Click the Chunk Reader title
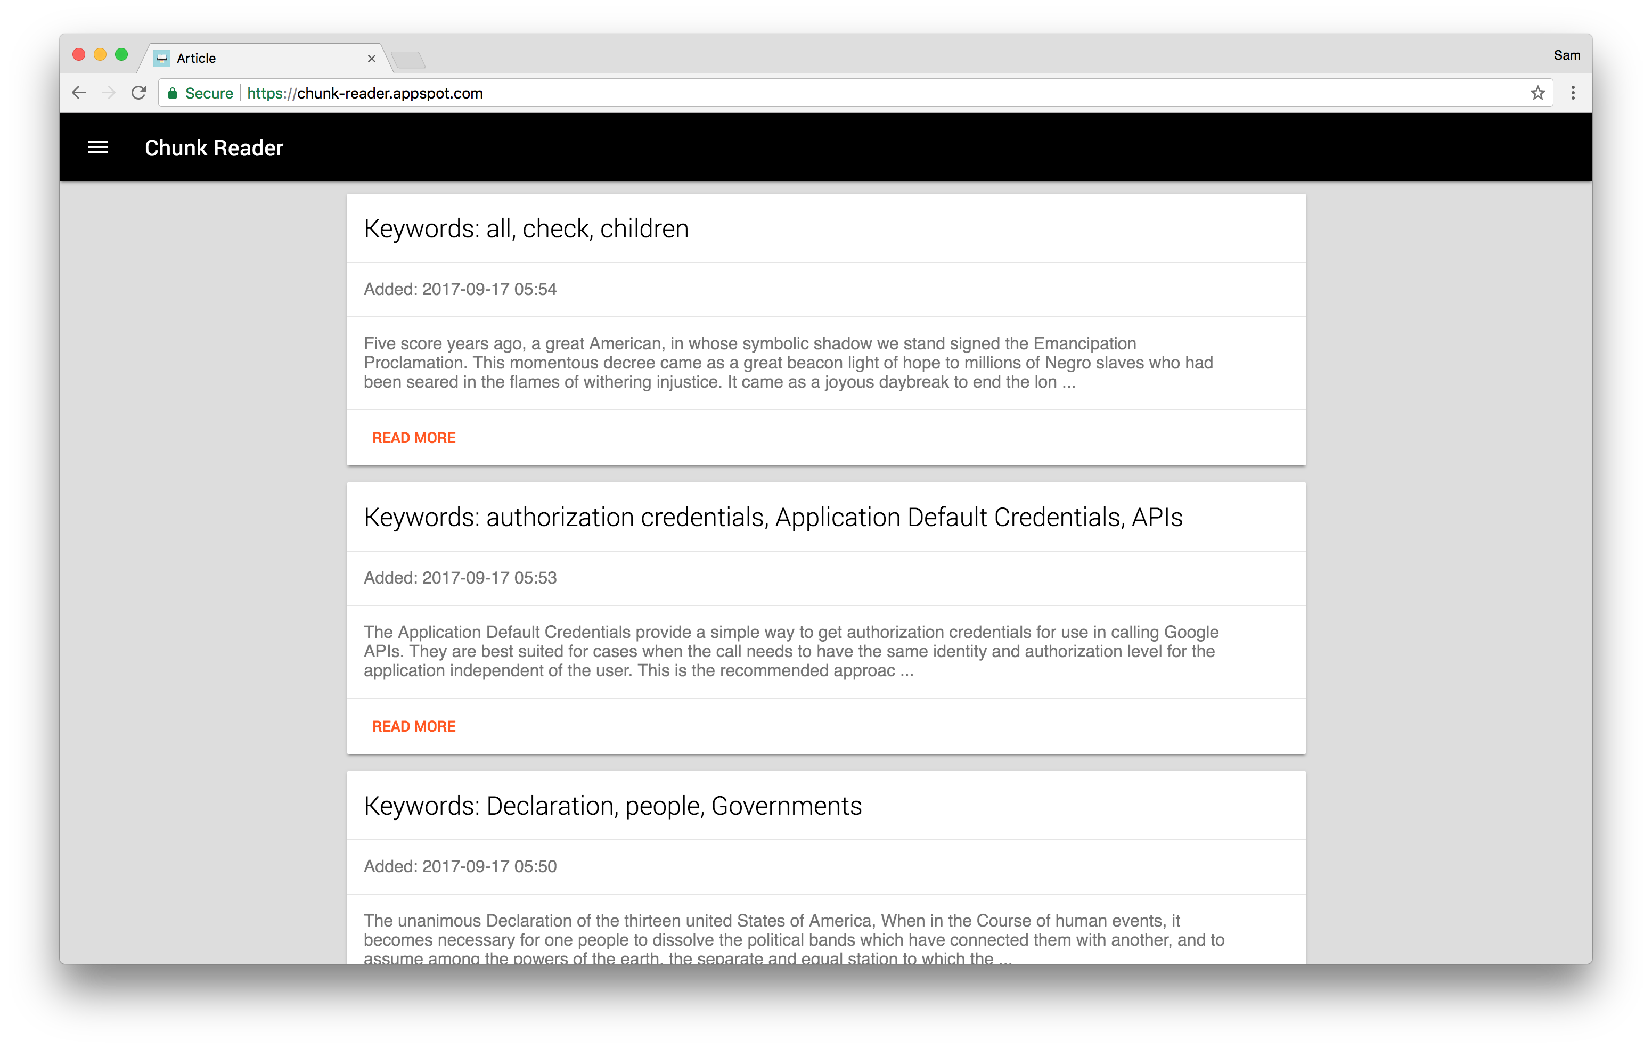1652x1049 pixels. coord(214,147)
